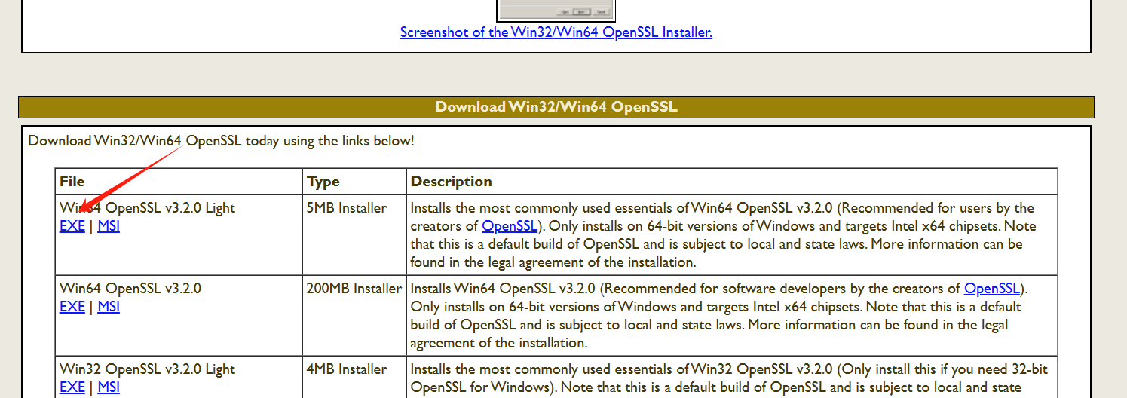Screen dimensions: 1127x398
Task: Click the 'Download Win32/Win64 OpenSSL today' intro text
Action: click(x=222, y=141)
